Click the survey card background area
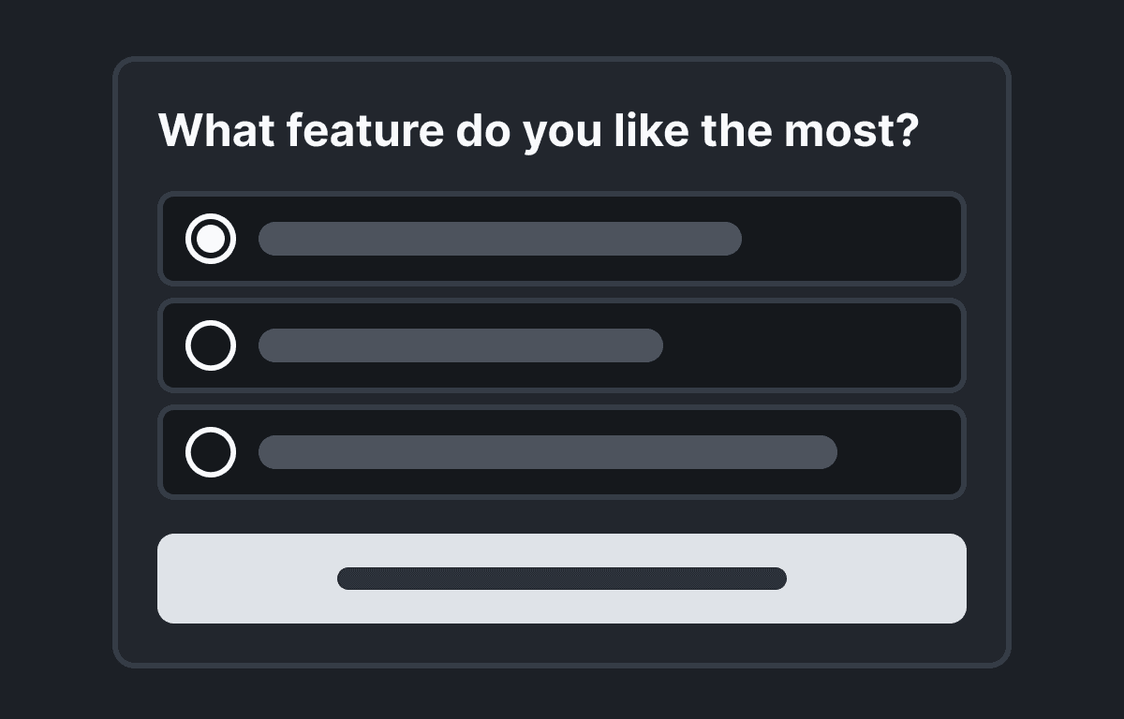Viewport: 1124px width, 719px height. (x=562, y=646)
